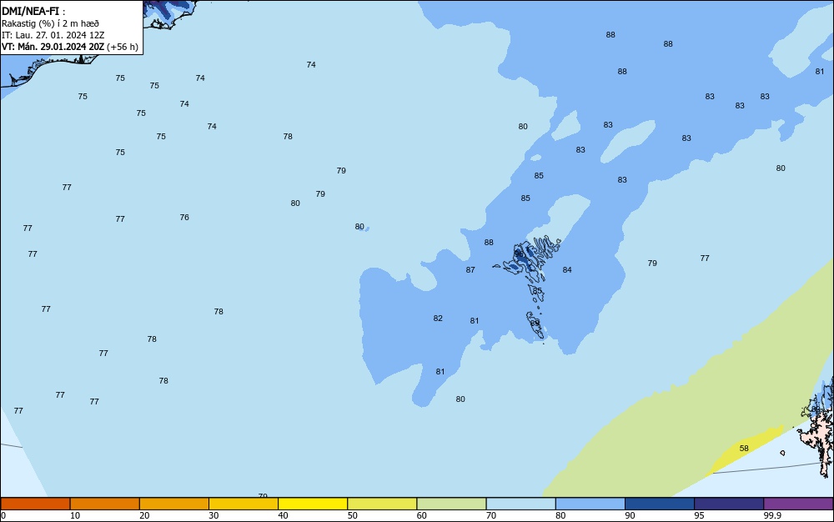This screenshot has width=834, height=522.
Task: Click the humidity value 76 on the map
Action: (x=184, y=217)
